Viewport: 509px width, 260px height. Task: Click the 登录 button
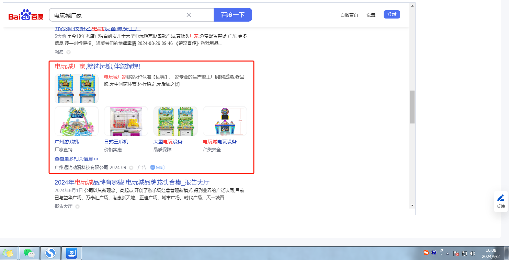click(x=392, y=14)
